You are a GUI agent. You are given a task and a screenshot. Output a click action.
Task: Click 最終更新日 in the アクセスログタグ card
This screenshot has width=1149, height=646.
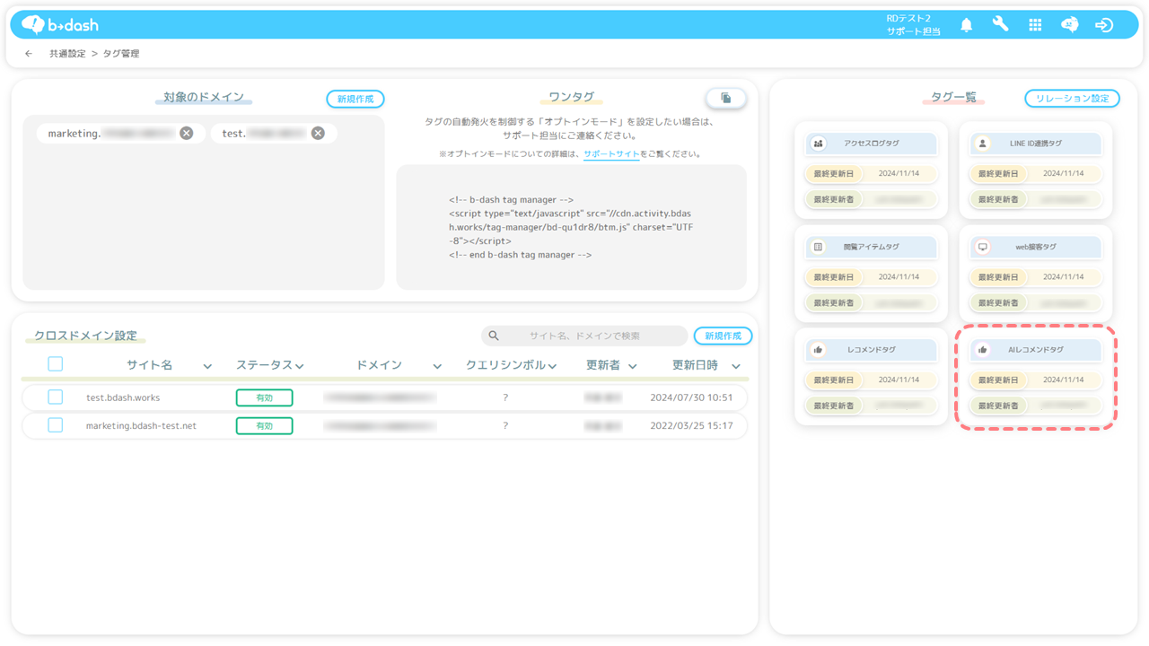coord(833,174)
